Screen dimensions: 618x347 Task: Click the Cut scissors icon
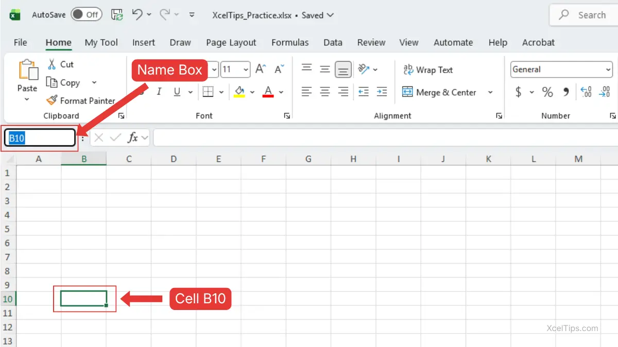point(51,64)
